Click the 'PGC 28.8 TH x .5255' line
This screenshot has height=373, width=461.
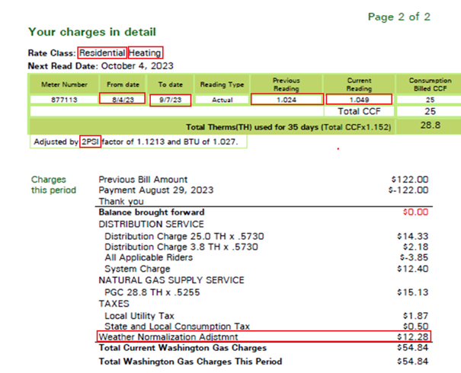click(152, 292)
